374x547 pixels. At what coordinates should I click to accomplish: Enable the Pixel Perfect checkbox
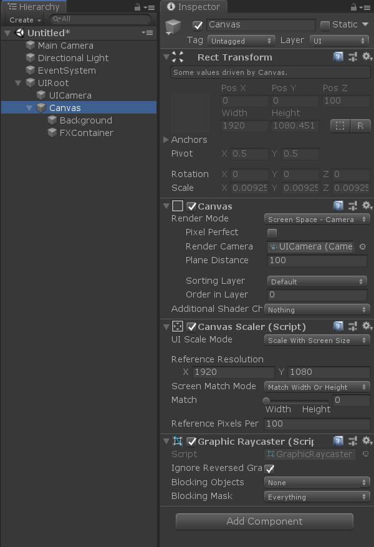click(272, 233)
